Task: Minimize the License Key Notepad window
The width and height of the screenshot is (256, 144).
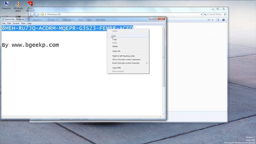Action: point(151,19)
